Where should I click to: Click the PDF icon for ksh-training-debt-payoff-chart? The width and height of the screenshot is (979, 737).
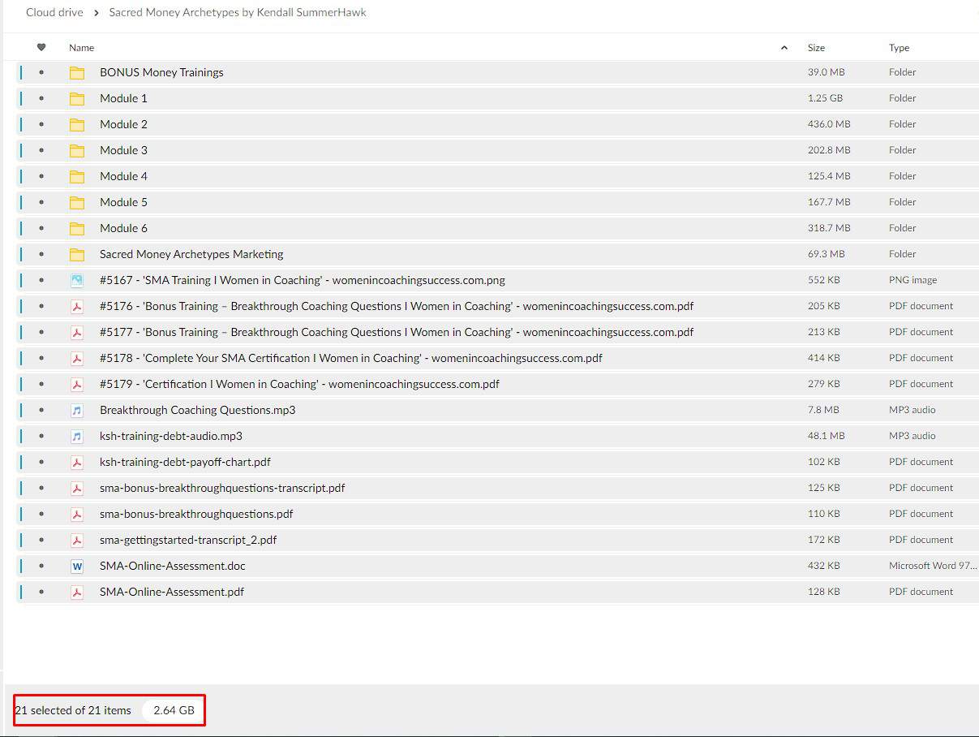pos(77,462)
